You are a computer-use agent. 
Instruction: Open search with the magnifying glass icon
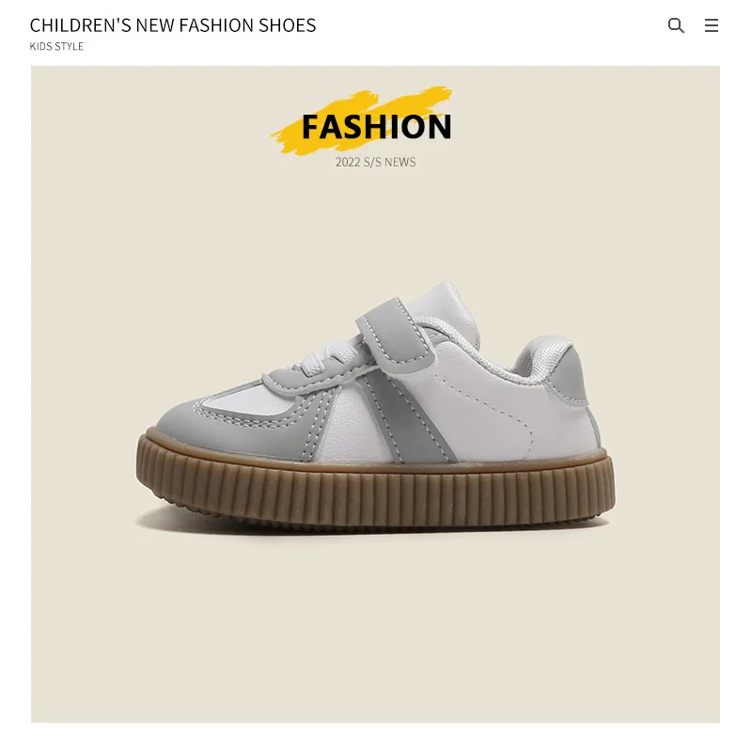676,25
